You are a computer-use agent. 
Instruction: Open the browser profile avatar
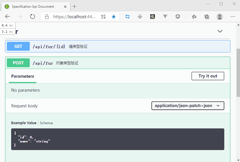(220, 17)
